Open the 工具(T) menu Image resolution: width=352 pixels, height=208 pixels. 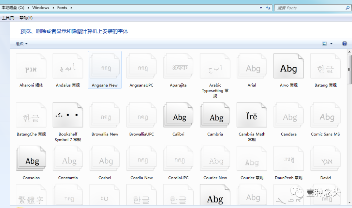[8, 18]
